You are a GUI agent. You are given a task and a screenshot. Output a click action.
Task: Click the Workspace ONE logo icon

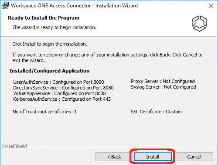[199, 23]
